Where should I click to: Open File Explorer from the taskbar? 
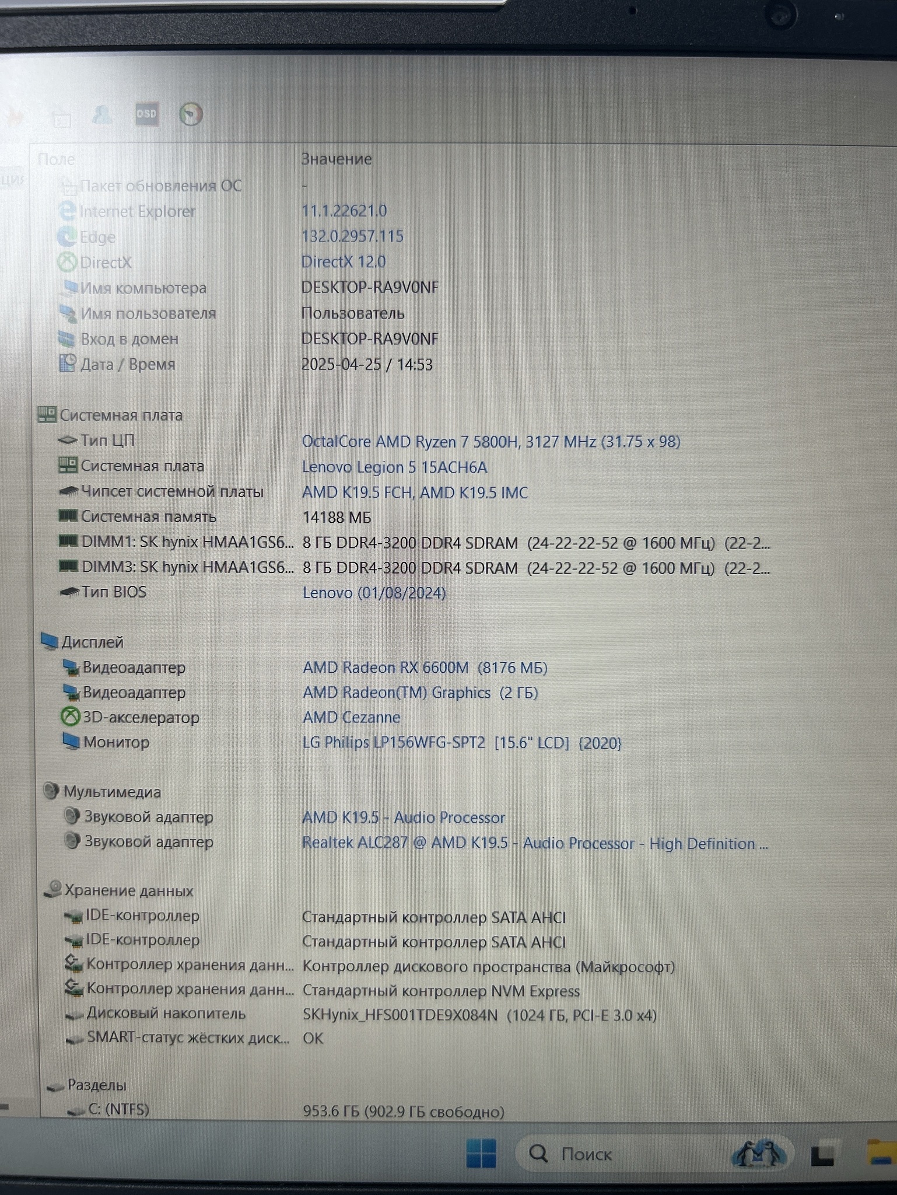[882, 1154]
